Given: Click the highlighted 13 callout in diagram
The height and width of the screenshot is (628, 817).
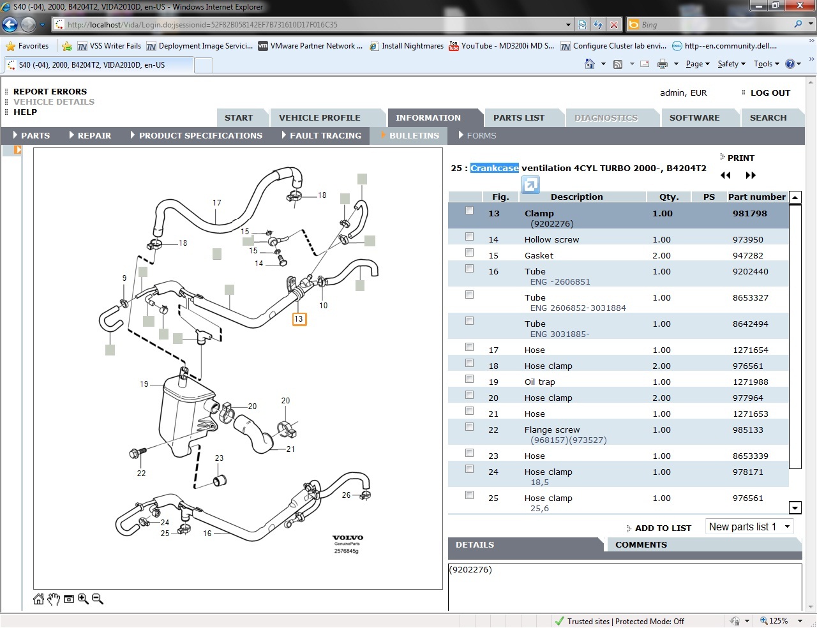Looking at the screenshot, I should tap(299, 318).
